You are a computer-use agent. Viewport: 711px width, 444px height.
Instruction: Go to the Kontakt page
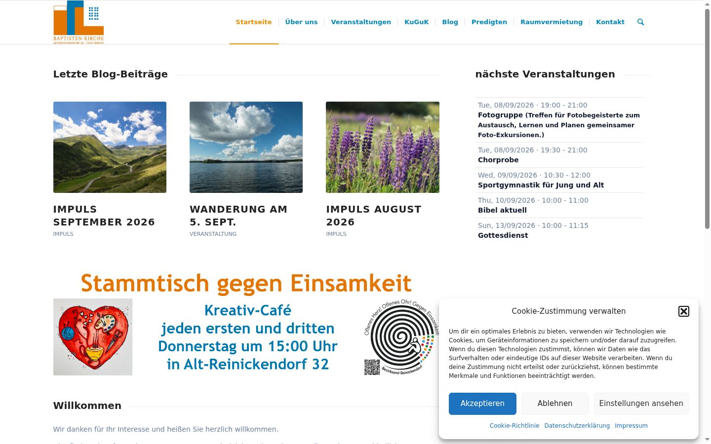[x=610, y=22]
